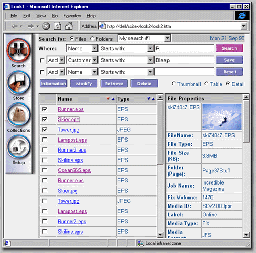The image size is (256, 253).
Task: Open the View menu
Action: coord(41,16)
